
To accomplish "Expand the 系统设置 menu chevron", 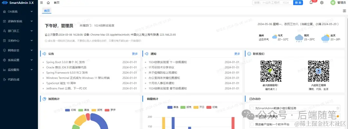I will (32, 60).
